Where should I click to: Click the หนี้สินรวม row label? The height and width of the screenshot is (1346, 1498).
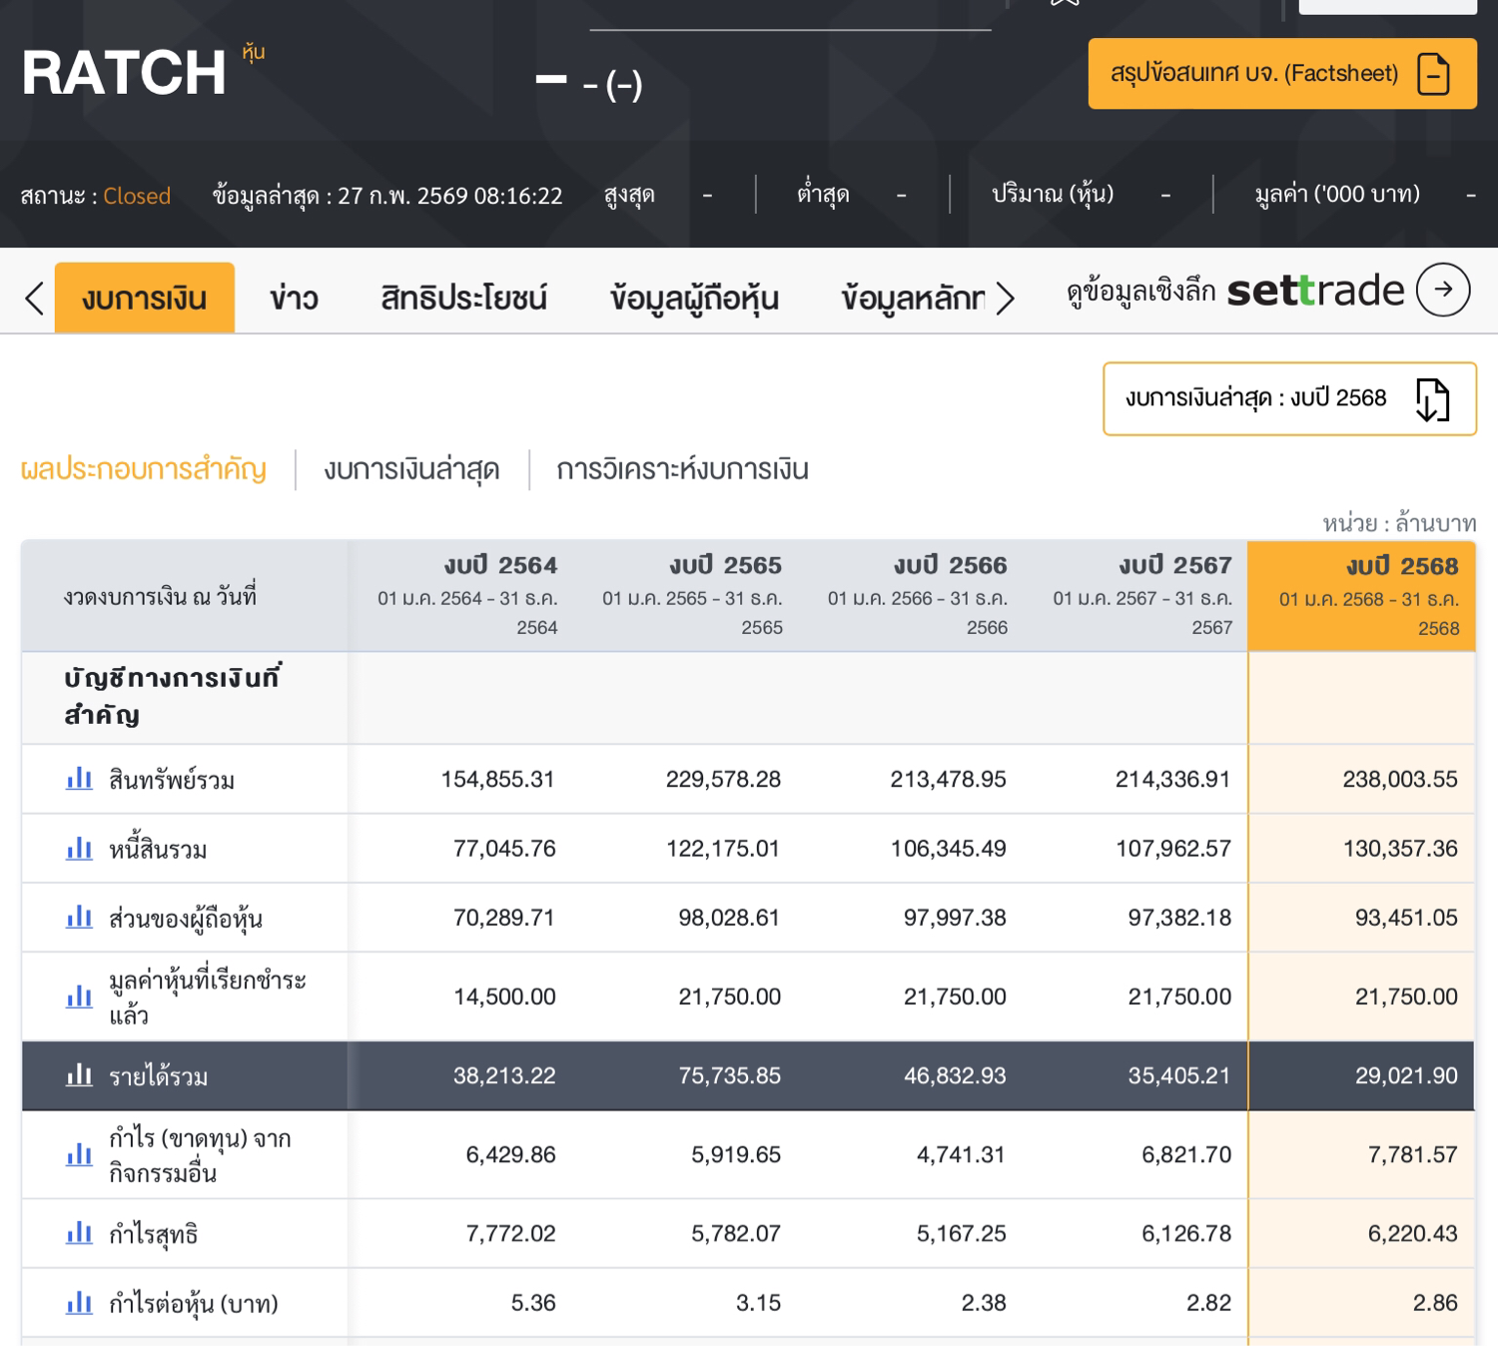pyautogui.click(x=158, y=850)
